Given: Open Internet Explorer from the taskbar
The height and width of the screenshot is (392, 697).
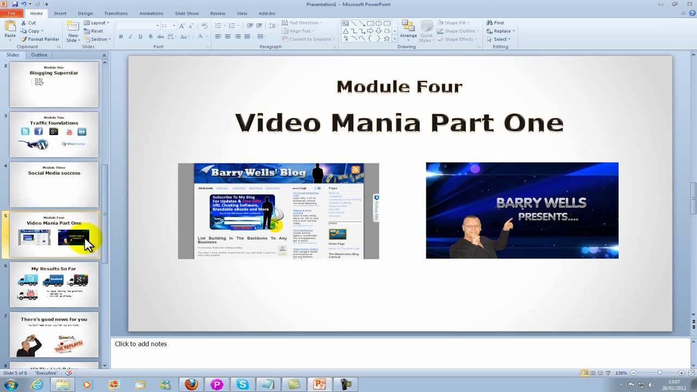Looking at the screenshot, I should (x=37, y=384).
